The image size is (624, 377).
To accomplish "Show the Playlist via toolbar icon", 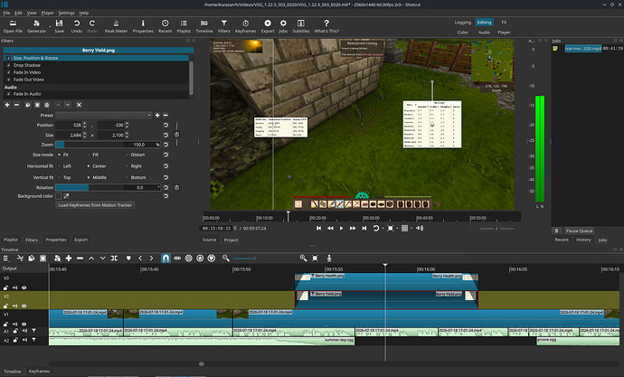I will point(184,26).
